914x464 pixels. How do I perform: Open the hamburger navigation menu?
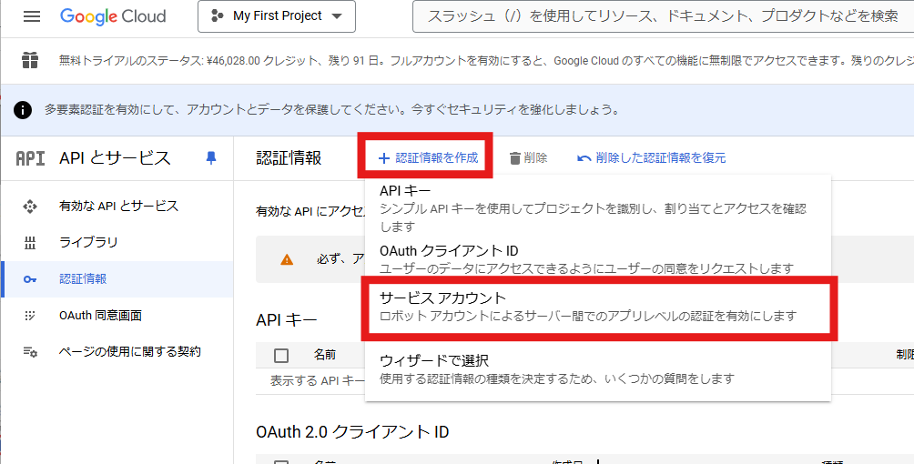pyautogui.click(x=32, y=16)
